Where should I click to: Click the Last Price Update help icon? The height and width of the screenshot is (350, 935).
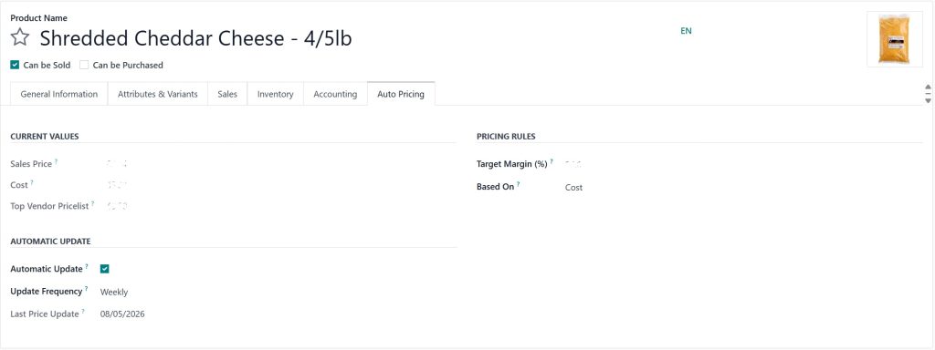83,312
